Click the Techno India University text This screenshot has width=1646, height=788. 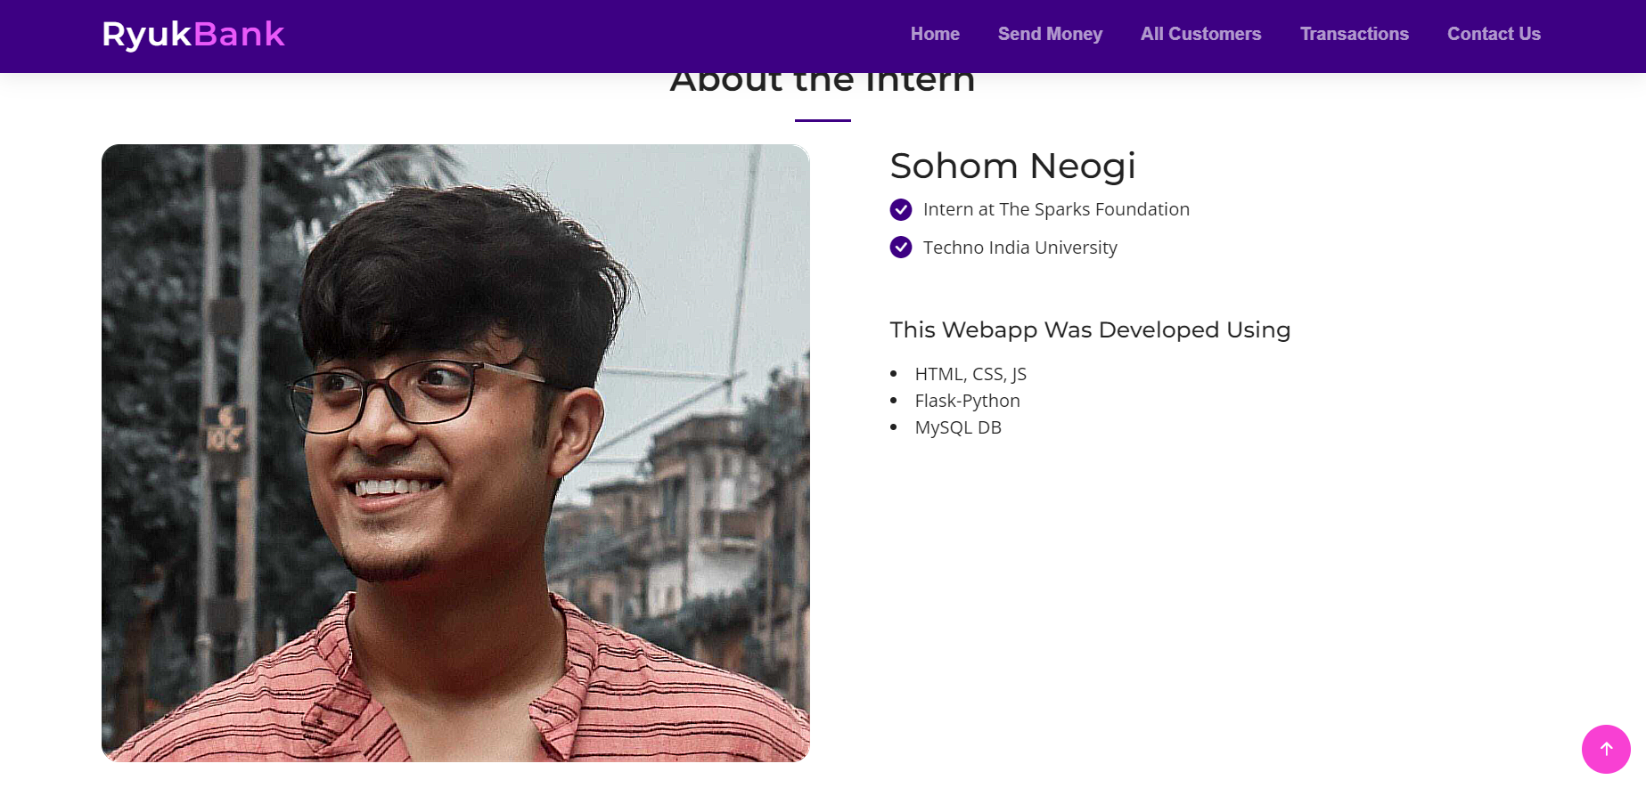(1020, 248)
